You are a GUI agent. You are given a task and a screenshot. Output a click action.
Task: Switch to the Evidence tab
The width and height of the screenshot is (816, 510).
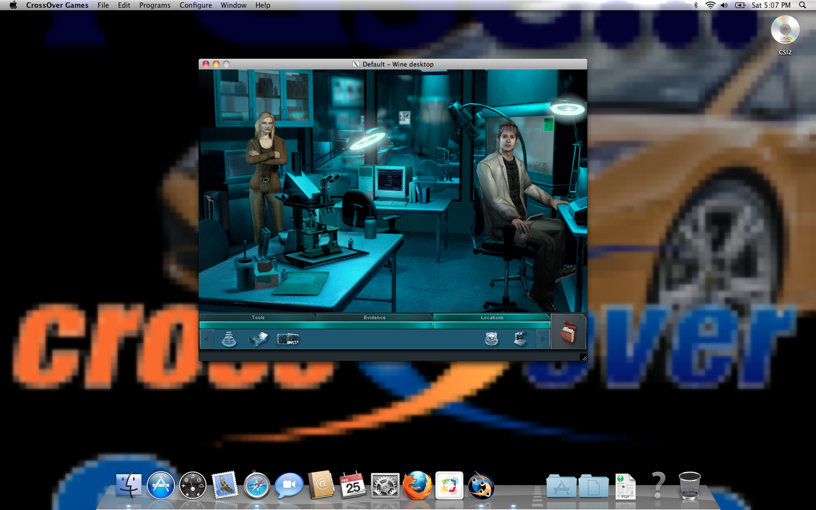click(x=374, y=317)
